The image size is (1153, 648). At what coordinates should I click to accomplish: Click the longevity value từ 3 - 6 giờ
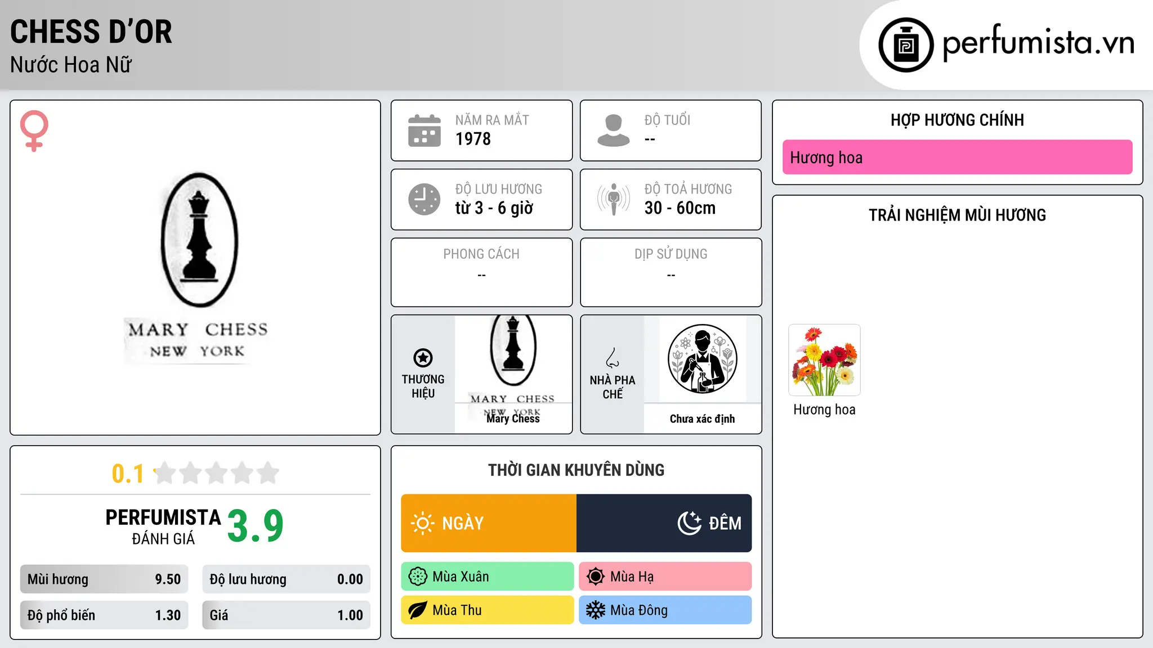tap(494, 208)
